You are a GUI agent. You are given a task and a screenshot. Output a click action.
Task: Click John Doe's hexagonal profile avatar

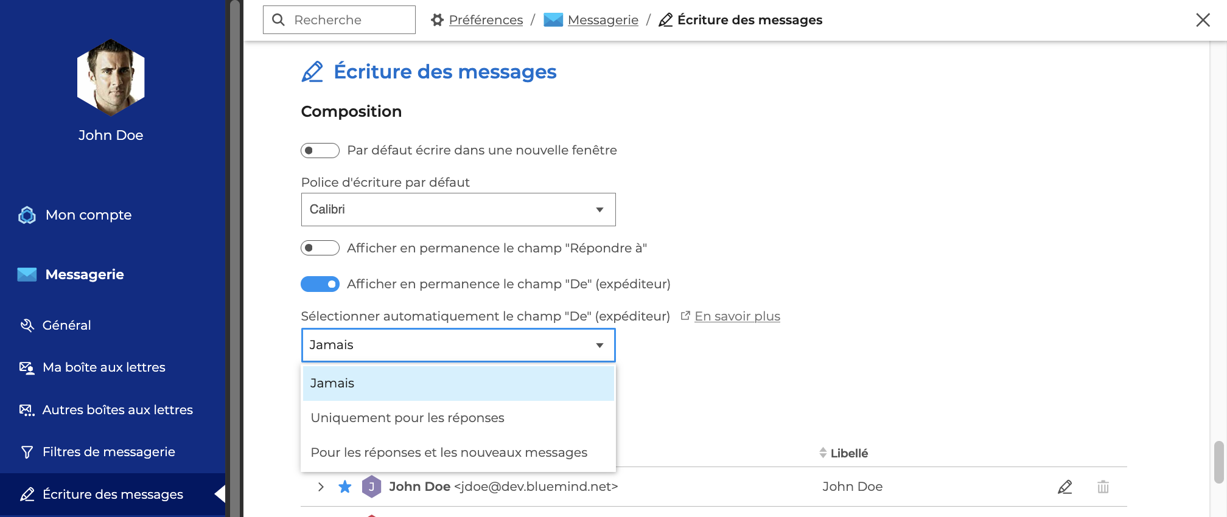coord(111,77)
